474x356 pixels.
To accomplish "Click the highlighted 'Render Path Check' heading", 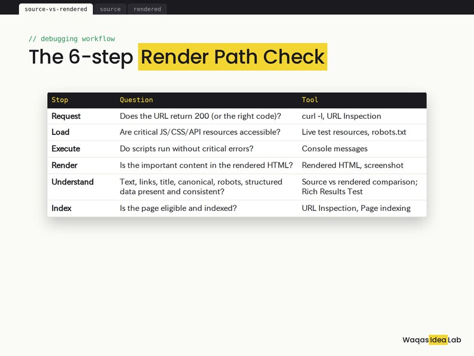I will tap(232, 57).
